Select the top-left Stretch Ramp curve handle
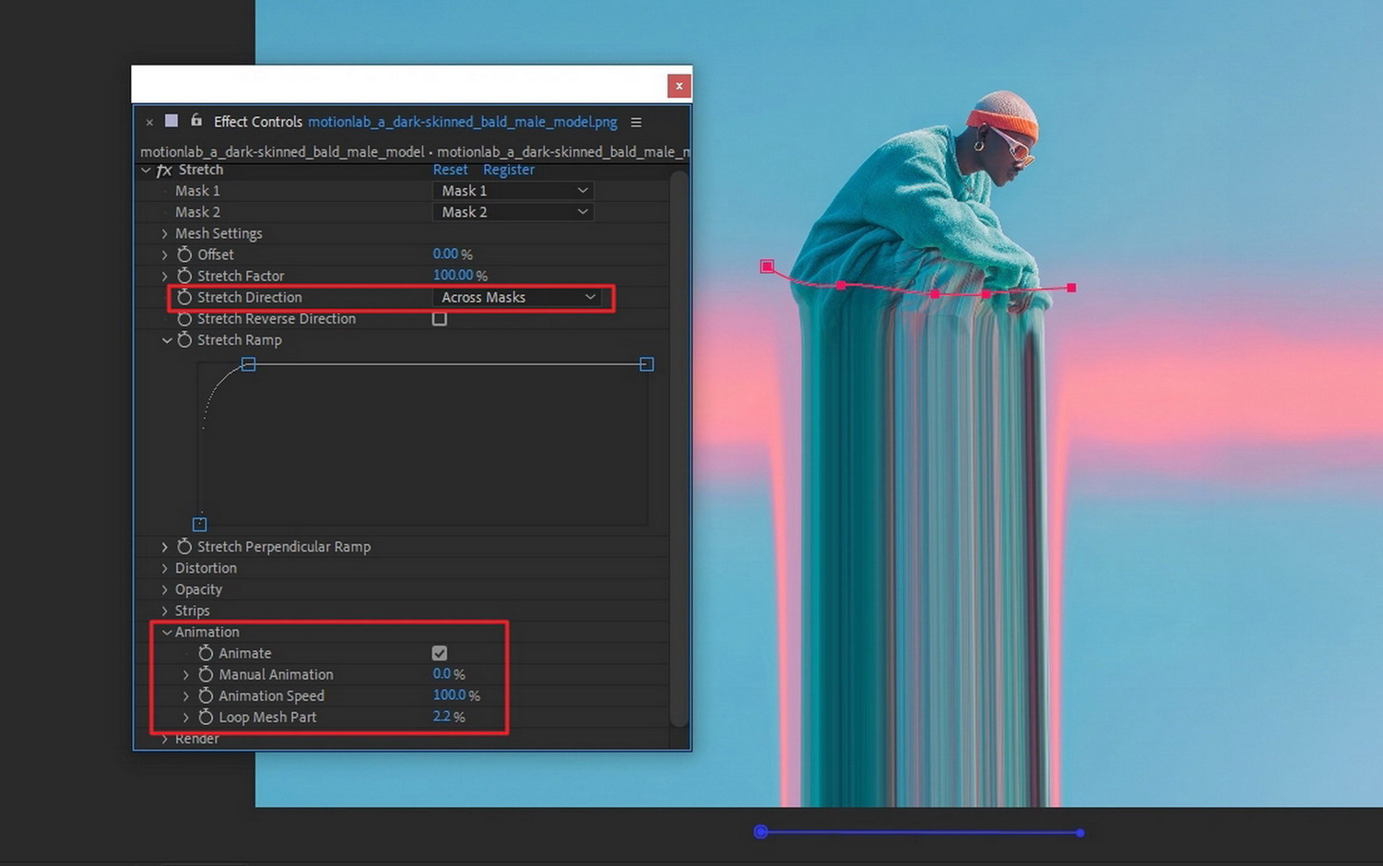Viewport: 1383px width, 866px height. 248,364
